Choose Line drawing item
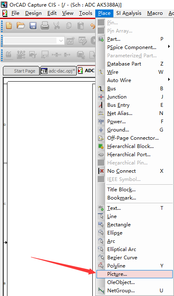The image size is (174, 296). tap(134, 216)
